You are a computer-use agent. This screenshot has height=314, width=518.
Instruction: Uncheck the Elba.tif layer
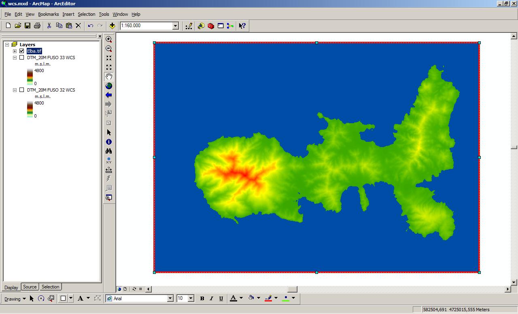(x=22, y=51)
